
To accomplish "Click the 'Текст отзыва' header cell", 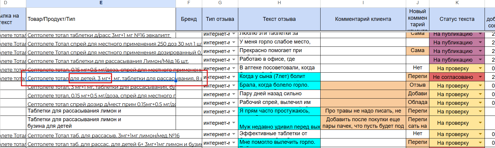I will tap(279, 19).
